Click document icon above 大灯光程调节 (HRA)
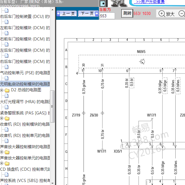Viewport: 185px width, 185px height. click(7, 96)
